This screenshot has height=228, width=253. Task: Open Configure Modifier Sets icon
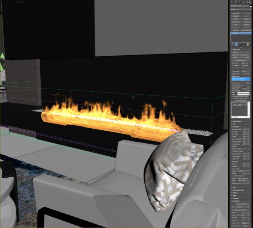point(248,44)
